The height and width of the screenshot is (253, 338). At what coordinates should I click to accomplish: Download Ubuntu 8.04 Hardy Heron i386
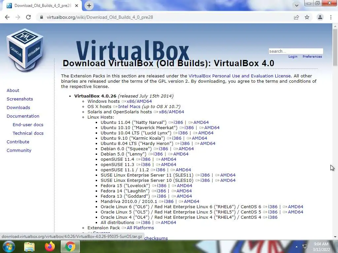185,144
